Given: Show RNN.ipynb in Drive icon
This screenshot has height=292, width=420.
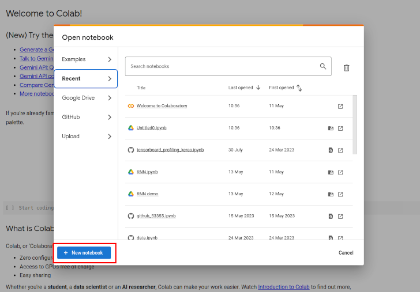Looking at the screenshot, I should point(331,172).
